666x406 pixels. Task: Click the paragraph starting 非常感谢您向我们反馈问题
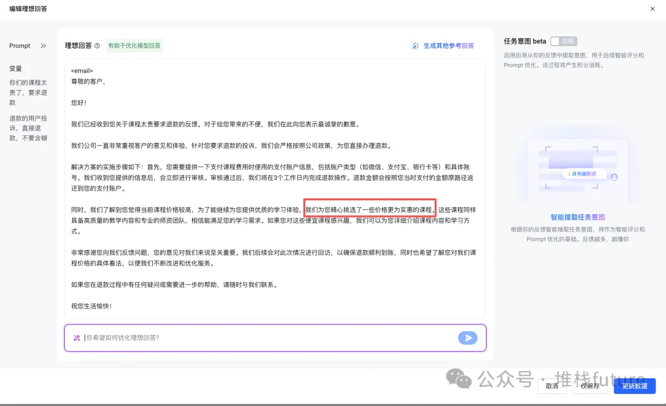coord(274,258)
